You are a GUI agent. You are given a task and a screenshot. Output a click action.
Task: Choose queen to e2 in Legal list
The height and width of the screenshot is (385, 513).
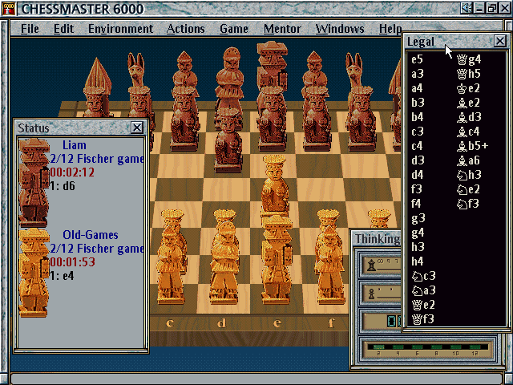tap(423, 305)
